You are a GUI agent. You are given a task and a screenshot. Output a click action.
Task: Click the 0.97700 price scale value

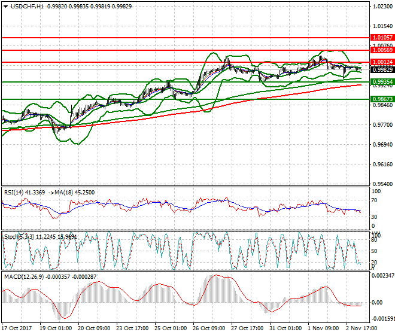(382, 125)
